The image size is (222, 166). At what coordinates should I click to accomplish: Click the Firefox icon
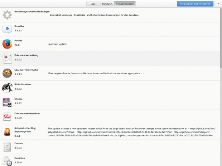click(x=7, y=44)
